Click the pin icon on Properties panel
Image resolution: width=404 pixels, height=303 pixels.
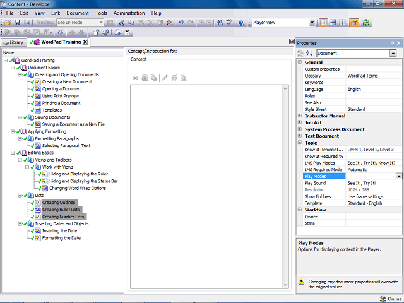(393, 43)
